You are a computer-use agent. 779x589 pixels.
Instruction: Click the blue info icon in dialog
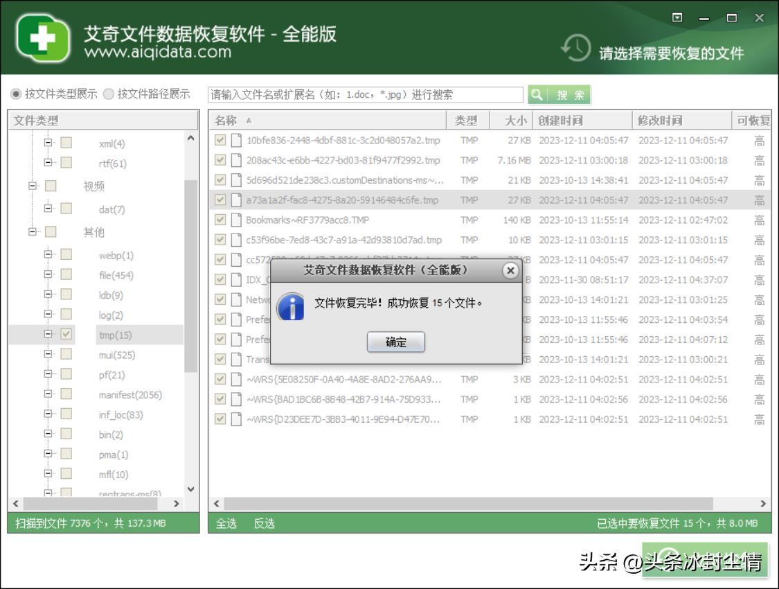pyautogui.click(x=291, y=307)
